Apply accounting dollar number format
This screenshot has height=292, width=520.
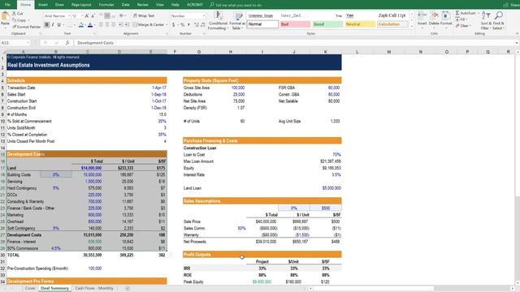pyautogui.click(x=173, y=25)
